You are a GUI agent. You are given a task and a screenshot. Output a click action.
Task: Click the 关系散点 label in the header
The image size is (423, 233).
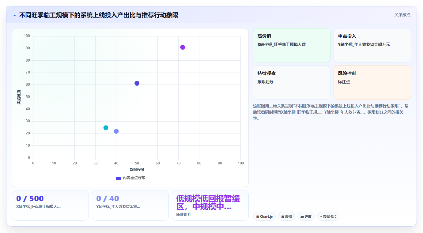tap(402, 15)
